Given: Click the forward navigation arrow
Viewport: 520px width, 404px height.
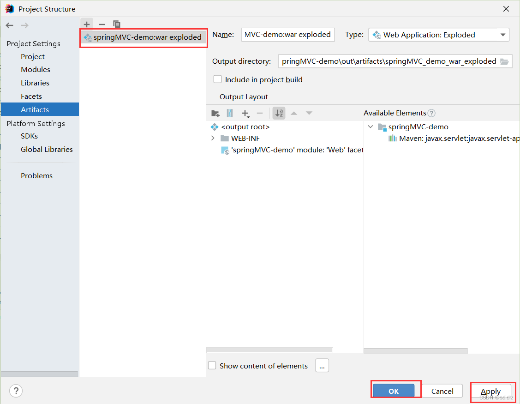Looking at the screenshot, I should (x=24, y=25).
